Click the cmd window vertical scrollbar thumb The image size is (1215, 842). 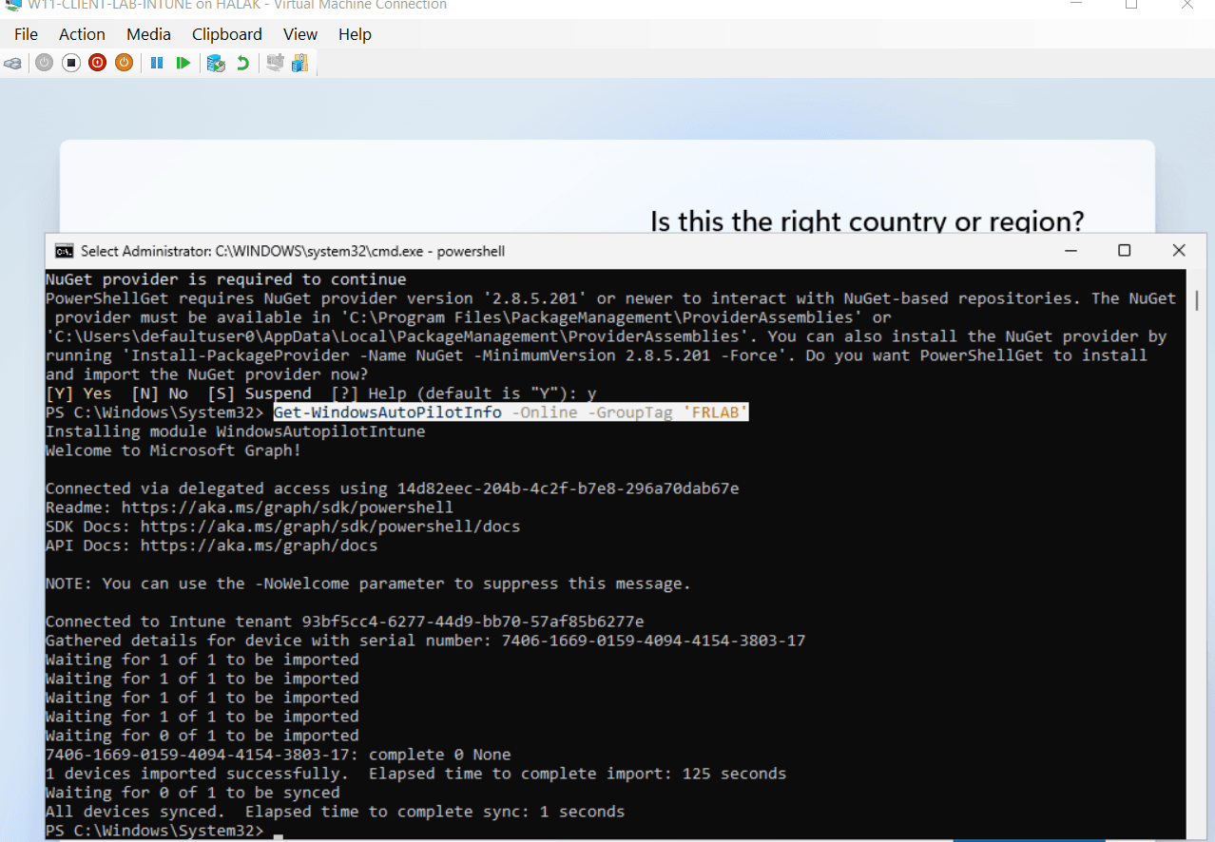1195,301
